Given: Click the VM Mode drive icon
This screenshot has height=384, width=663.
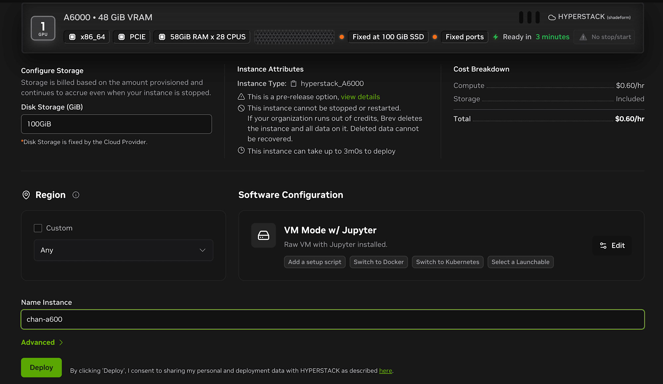Looking at the screenshot, I should (x=264, y=235).
